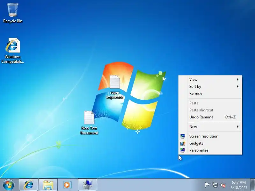Click the Screen resolution monitor icon
Image resolution: width=255 pixels, height=191 pixels.
pos(183,136)
